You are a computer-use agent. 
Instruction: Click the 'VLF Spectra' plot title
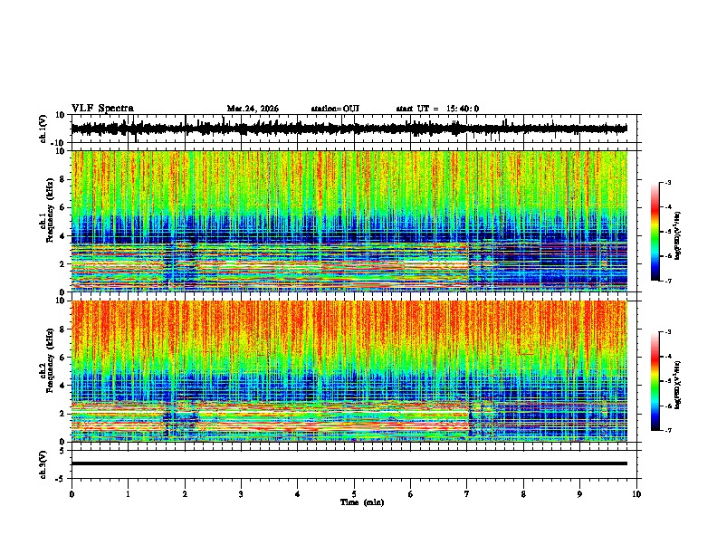coord(102,109)
